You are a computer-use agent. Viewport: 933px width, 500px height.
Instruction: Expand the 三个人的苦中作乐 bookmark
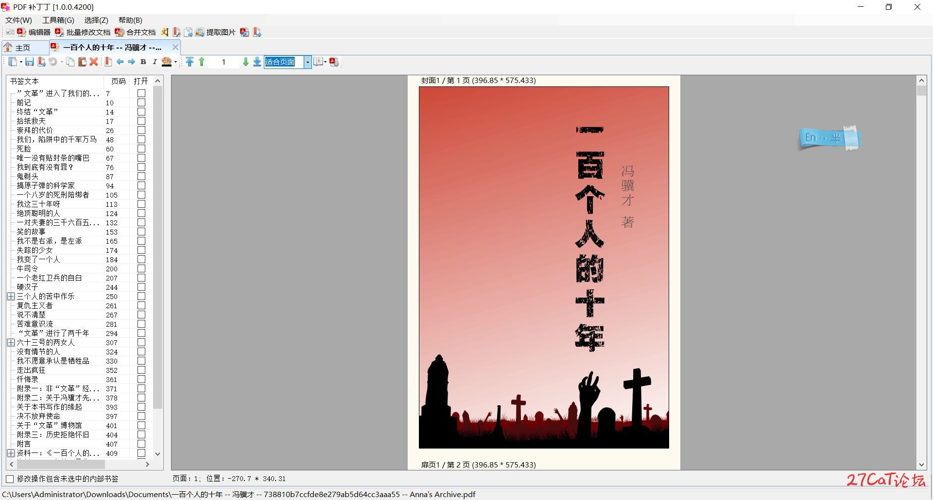click(x=11, y=296)
